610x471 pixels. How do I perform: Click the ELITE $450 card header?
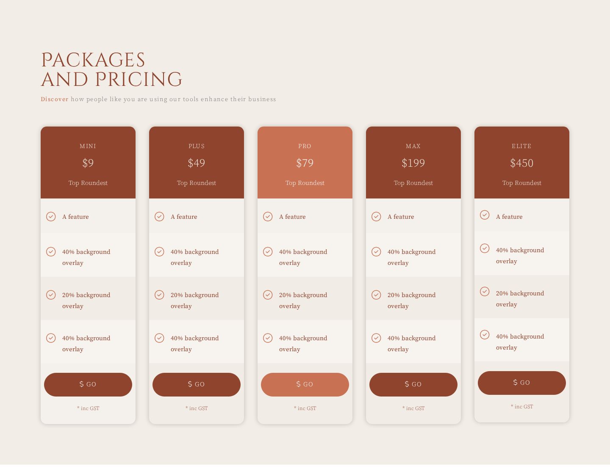[522, 163]
